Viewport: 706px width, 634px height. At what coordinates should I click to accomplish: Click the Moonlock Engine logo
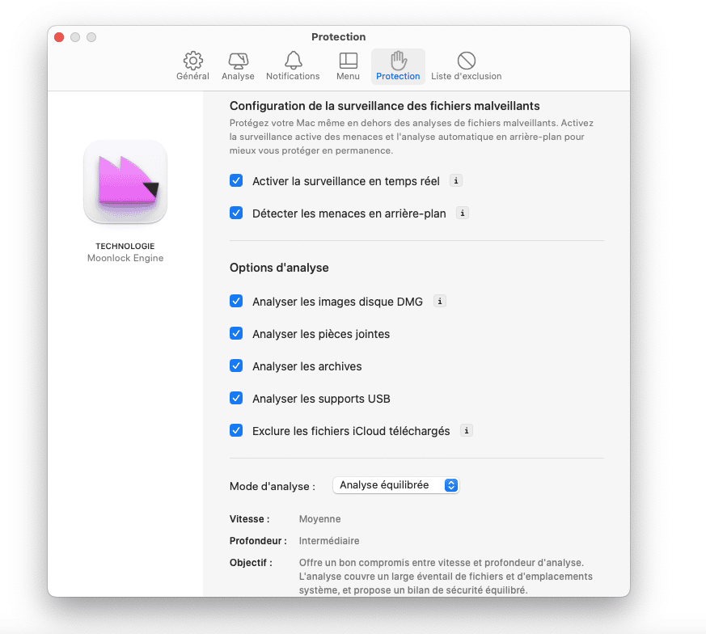coord(125,182)
